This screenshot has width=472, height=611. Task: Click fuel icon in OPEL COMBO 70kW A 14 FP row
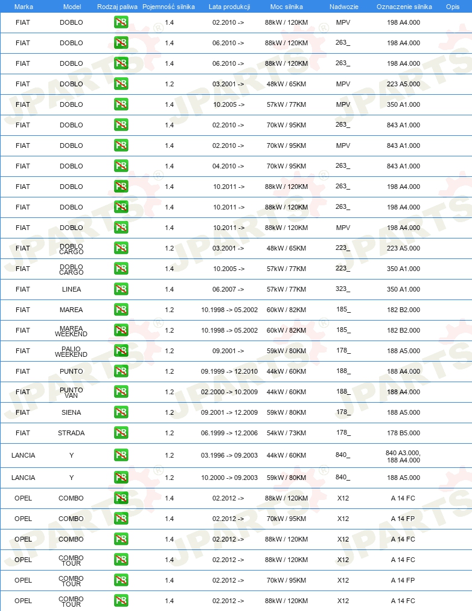coord(121,519)
